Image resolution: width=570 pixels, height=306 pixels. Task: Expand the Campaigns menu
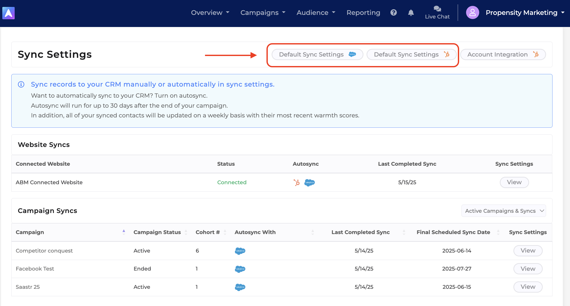click(263, 13)
